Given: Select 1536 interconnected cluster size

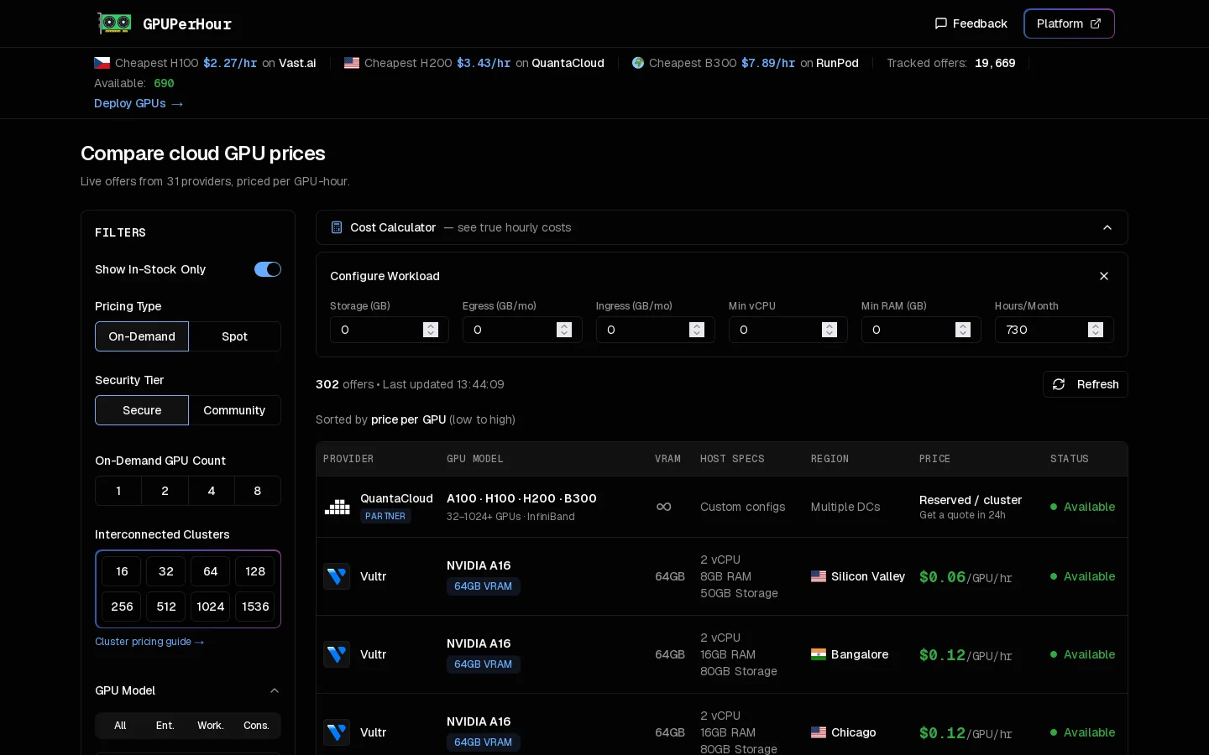Looking at the screenshot, I should (255, 607).
